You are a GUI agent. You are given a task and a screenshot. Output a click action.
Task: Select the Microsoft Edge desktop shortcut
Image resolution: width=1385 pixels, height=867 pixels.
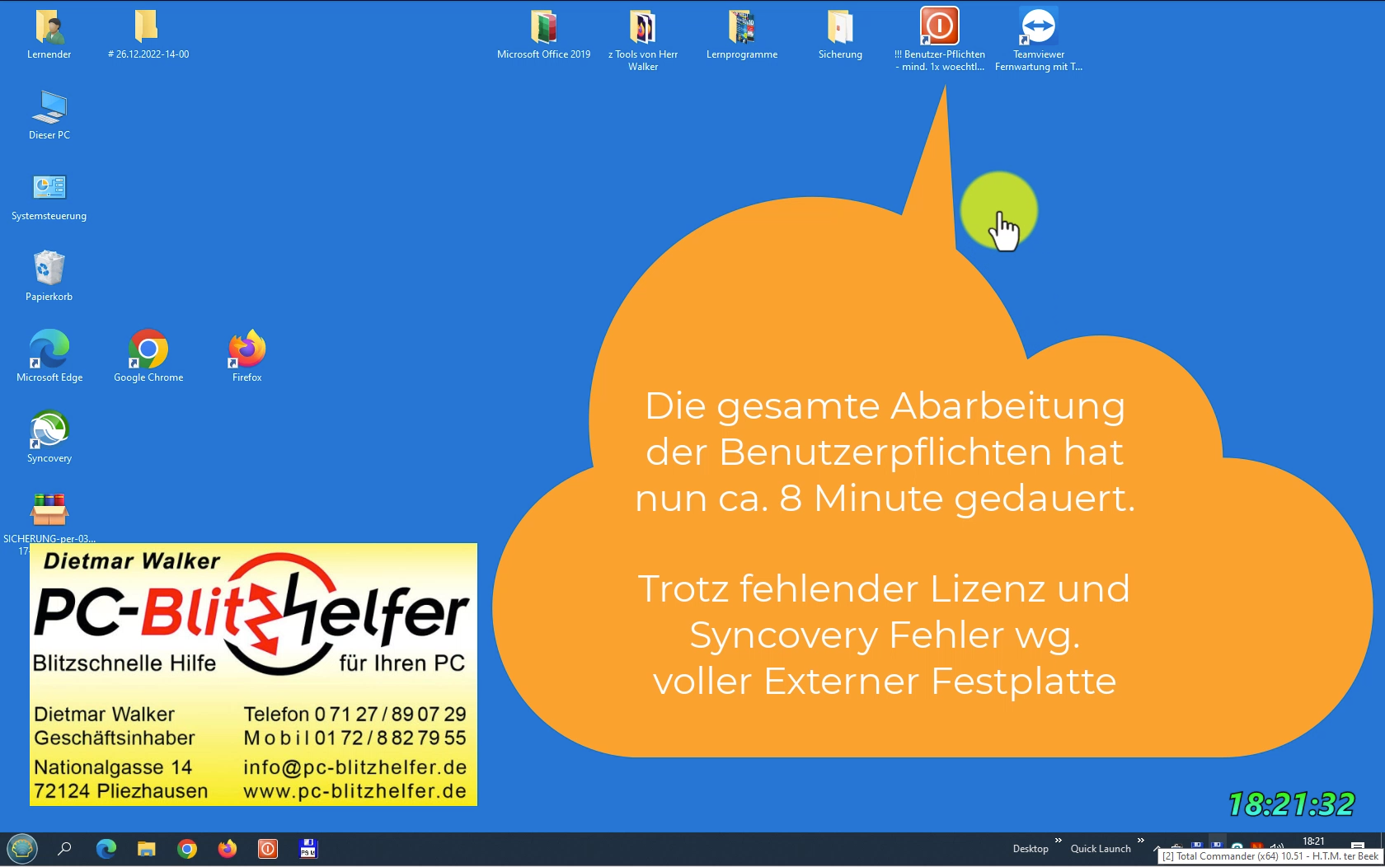[x=49, y=350]
